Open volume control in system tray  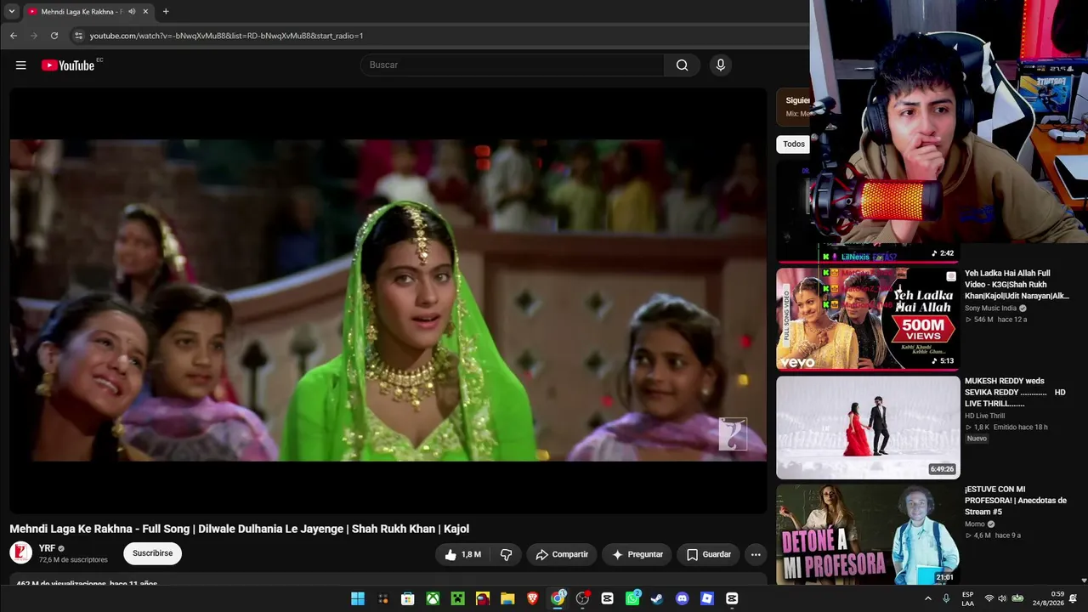pos(1002,599)
